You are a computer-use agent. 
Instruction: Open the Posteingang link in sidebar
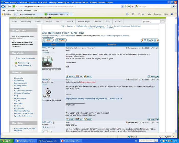[23, 63]
